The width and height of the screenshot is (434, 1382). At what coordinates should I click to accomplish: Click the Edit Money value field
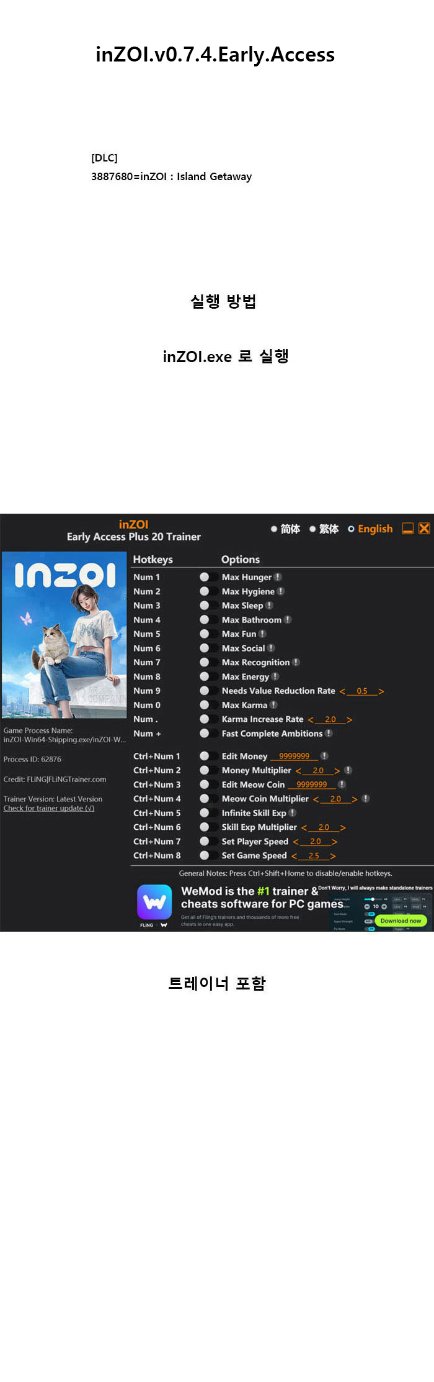click(x=294, y=756)
